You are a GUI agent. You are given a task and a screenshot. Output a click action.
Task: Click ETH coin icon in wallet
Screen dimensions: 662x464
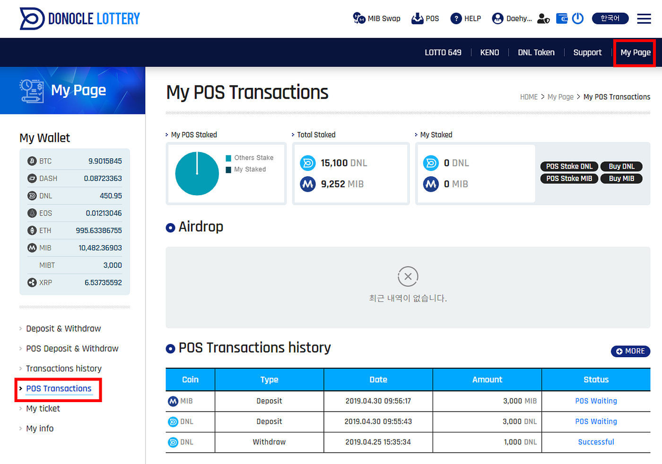(32, 231)
